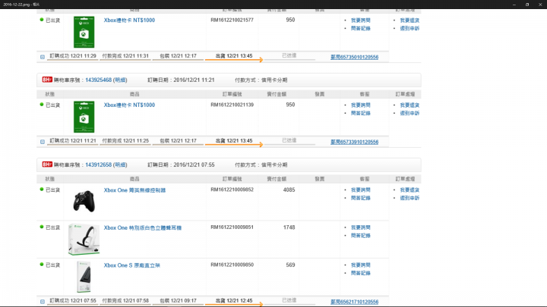This screenshot has height=307, width=547.
Task: Click 我要退貨 for order RM1612210021139
Action: 409,105
